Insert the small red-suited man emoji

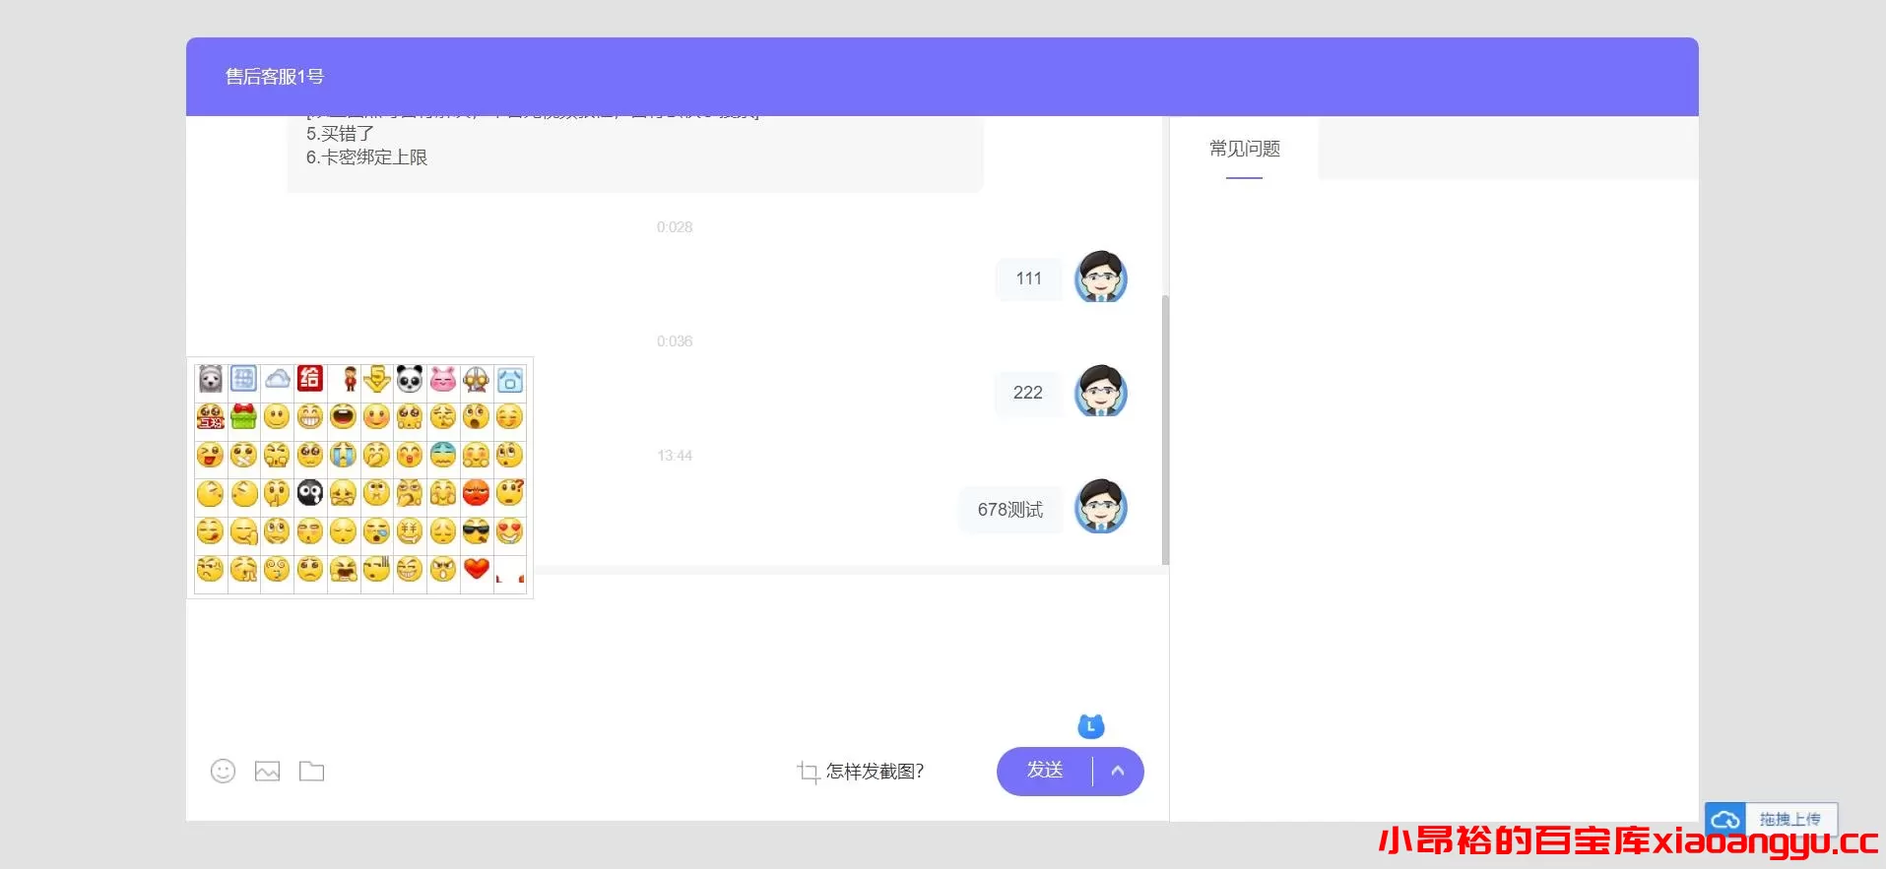point(350,379)
